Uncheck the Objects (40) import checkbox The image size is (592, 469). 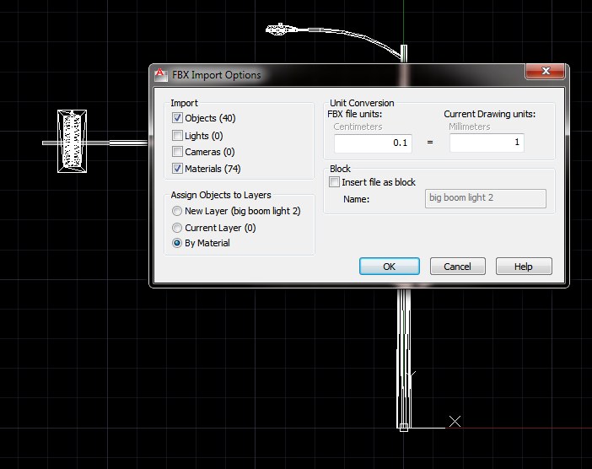(177, 118)
